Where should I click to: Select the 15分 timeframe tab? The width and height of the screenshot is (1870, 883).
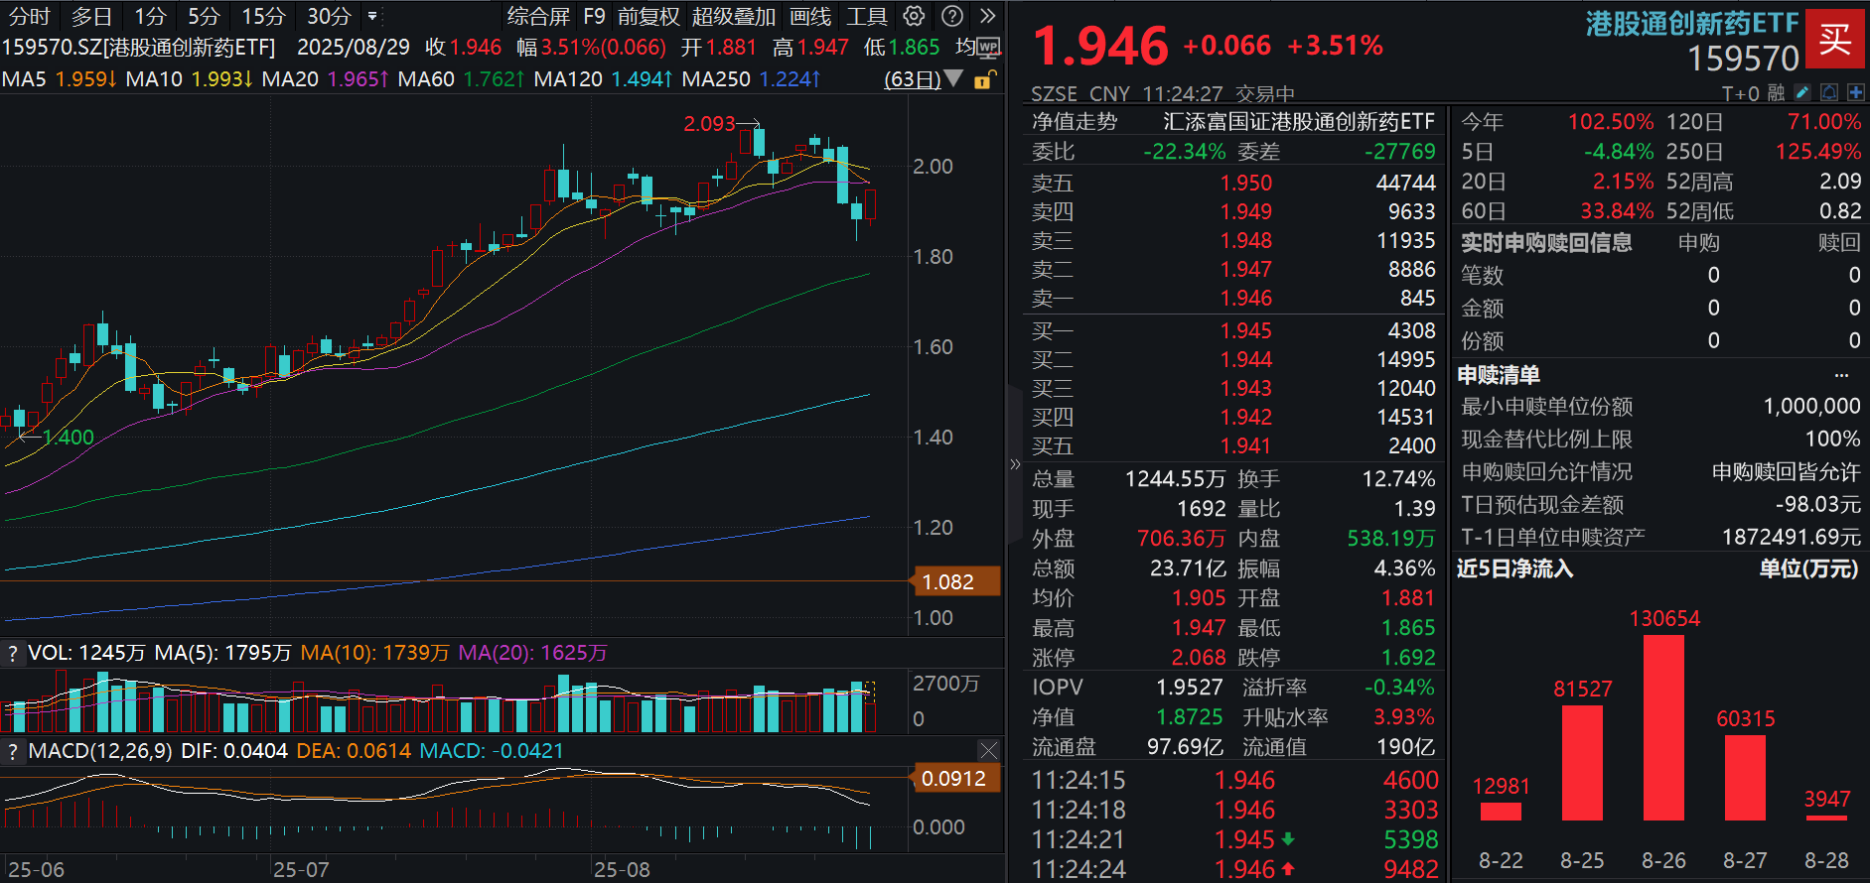[x=263, y=16]
